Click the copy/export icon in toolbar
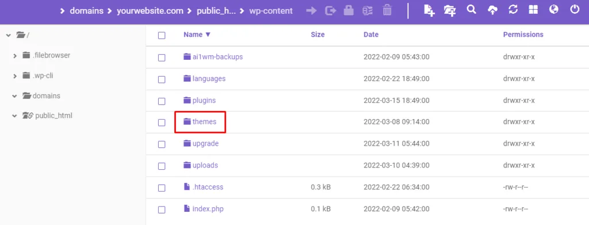 point(330,10)
